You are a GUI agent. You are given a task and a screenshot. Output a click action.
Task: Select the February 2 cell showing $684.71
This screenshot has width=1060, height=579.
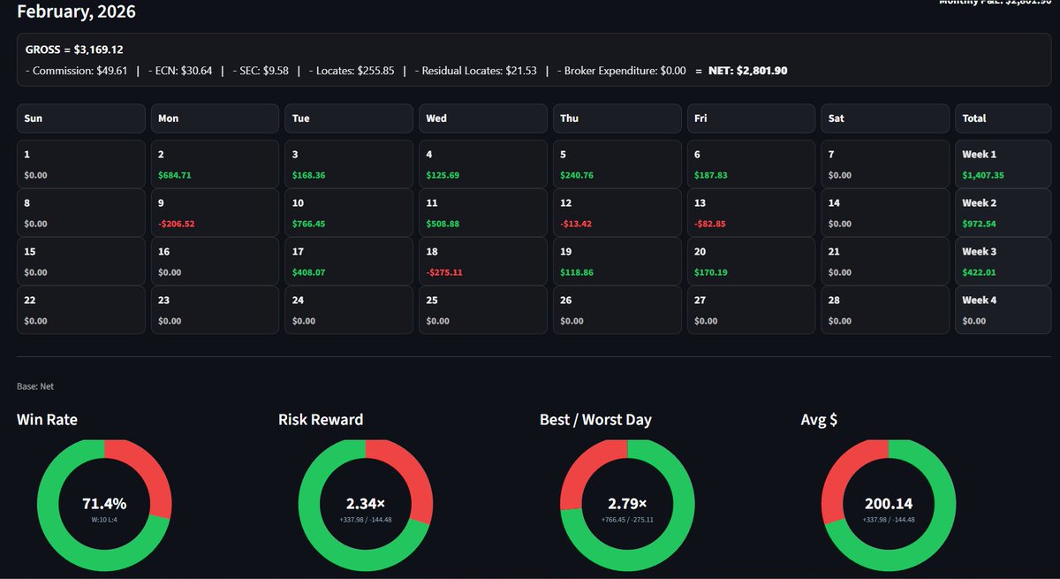pyautogui.click(x=215, y=164)
